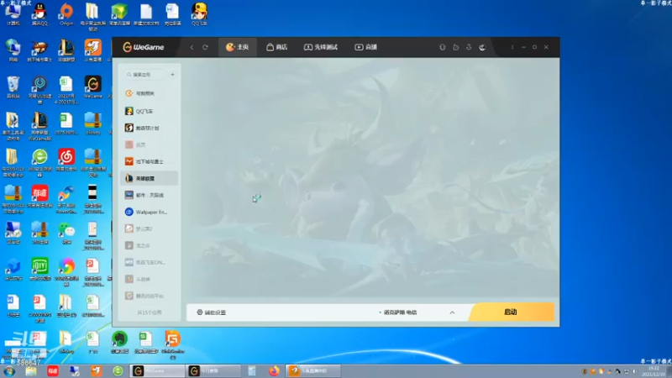Click the taskbar clock
Image resolution: width=672 pixels, height=378 pixels.
pos(654,371)
